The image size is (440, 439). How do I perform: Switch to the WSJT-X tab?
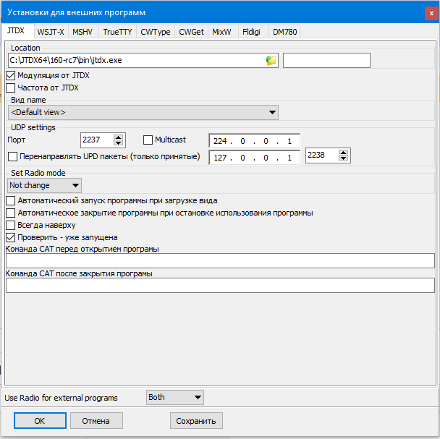[51, 32]
